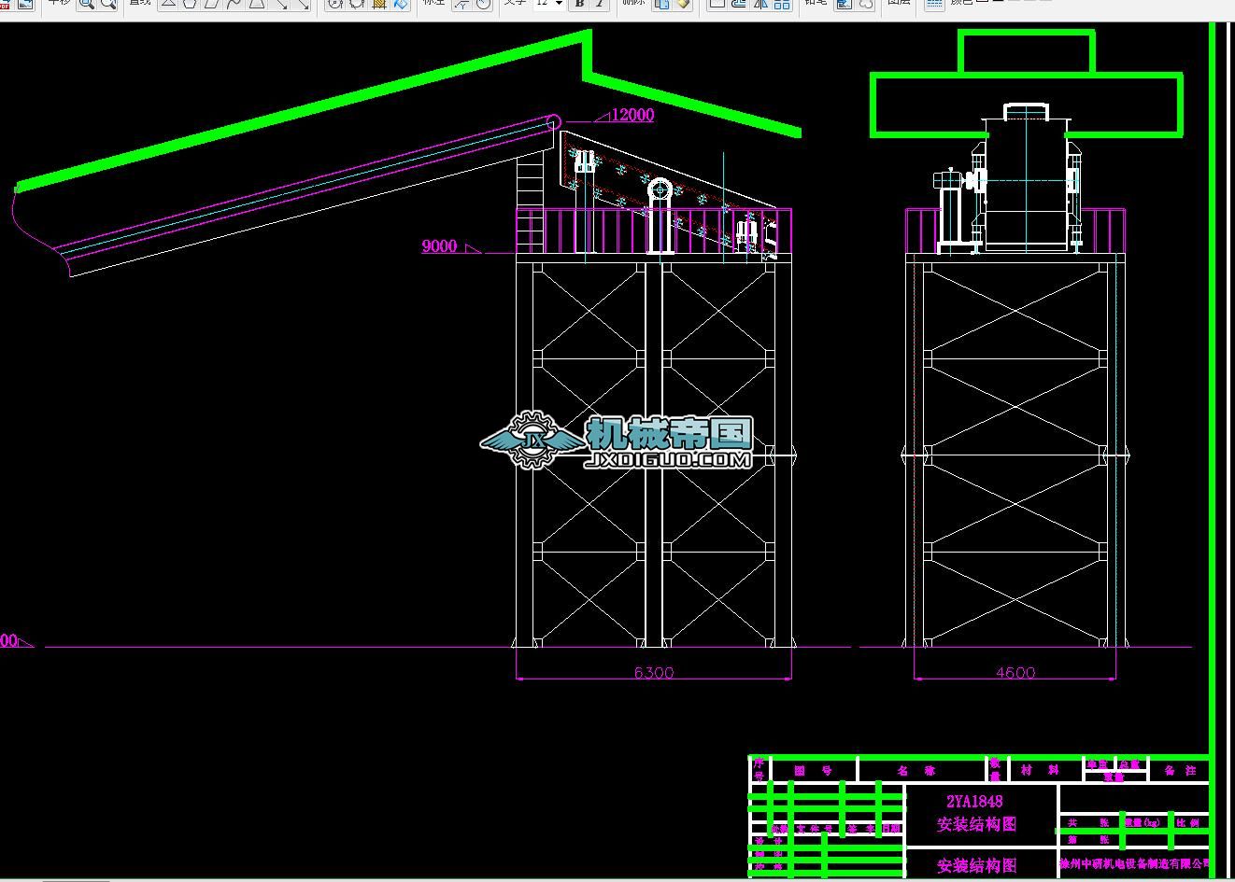The width and height of the screenshot is (1235, 882).
Task: Select the curve spline drawing tool
Action: coord(234,4)
